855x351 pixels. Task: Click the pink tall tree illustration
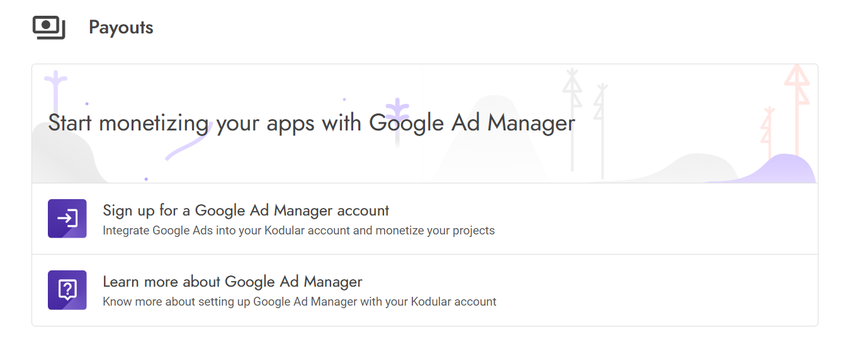point(798,101)
